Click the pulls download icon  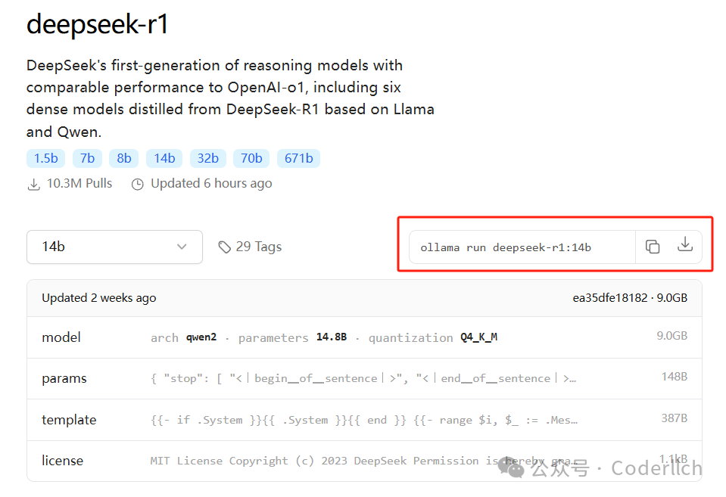click(34, 184)
